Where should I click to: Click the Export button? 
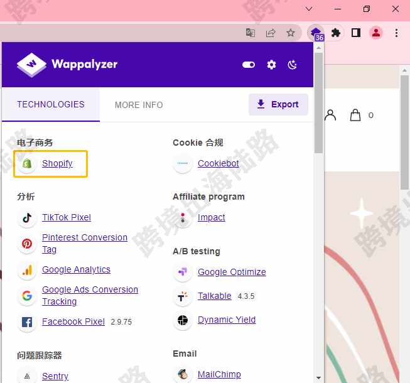(278, 104)
